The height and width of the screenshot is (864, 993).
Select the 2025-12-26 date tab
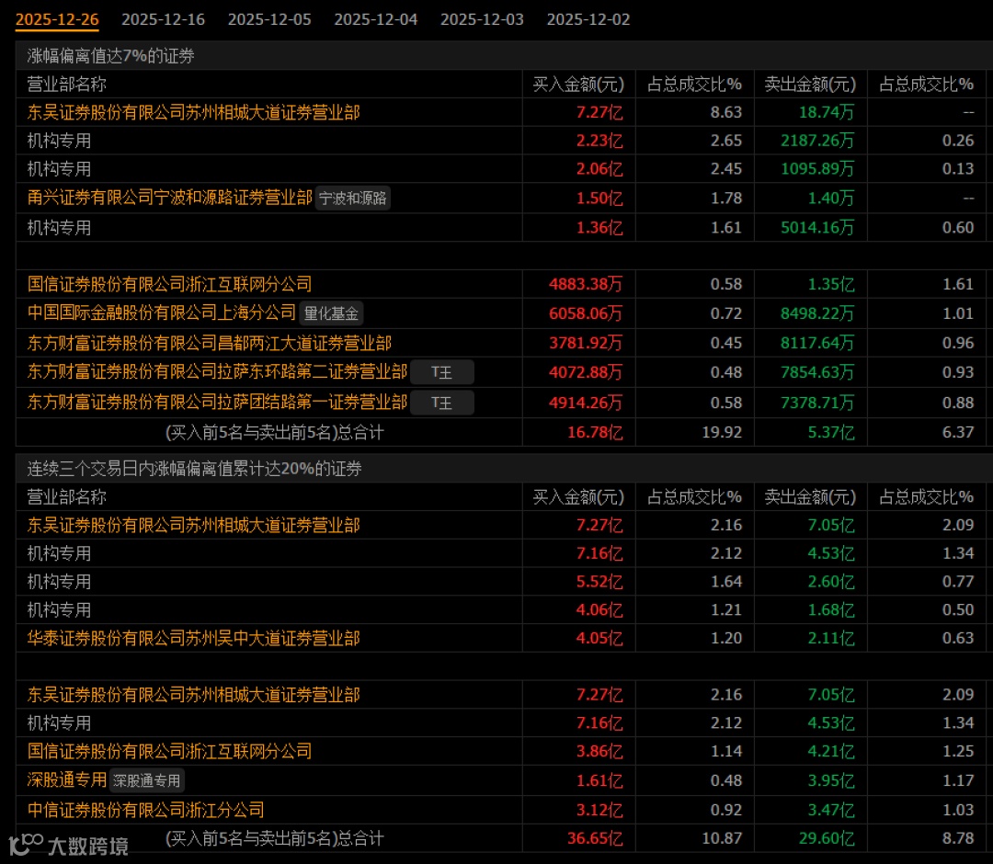tap(57, 19)
